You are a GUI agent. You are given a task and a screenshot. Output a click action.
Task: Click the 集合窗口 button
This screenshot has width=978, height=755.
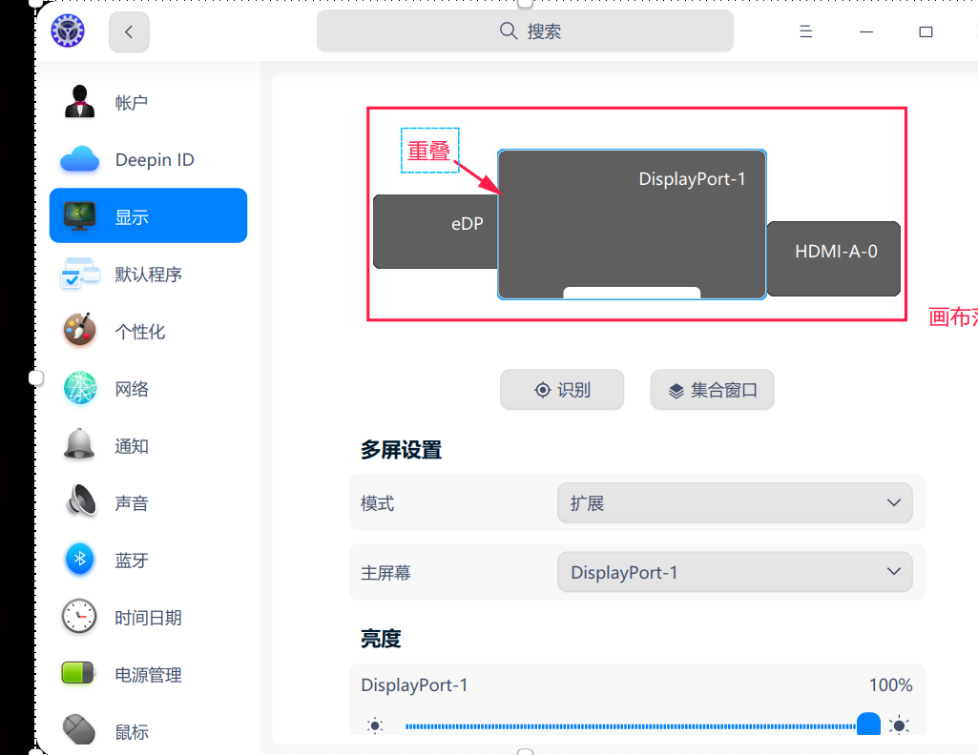[713, 390]
